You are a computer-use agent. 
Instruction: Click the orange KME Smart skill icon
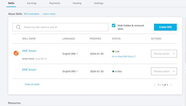point(16,53)
